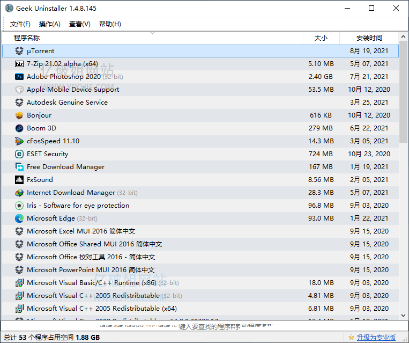The height and width of the screenshot is (343, 409).
Task: Select Microsoft PowerPoint MUI 2016 简体中文
Action: pos(91,269)
